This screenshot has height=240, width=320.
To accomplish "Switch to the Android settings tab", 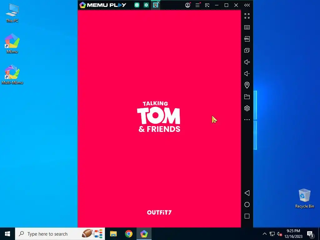I will [146, 5].
